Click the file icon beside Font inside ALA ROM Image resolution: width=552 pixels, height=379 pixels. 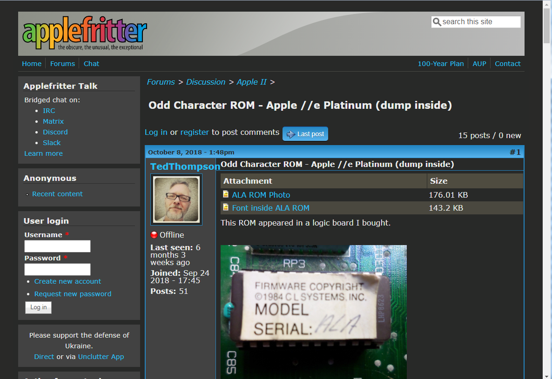point(226,207)
